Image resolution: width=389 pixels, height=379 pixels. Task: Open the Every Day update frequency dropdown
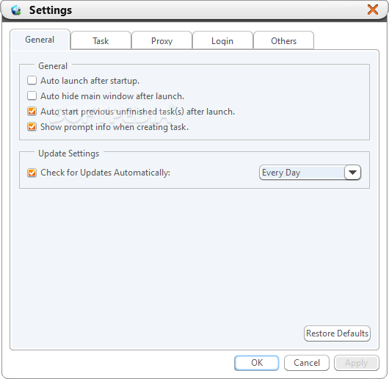[310, 173]
